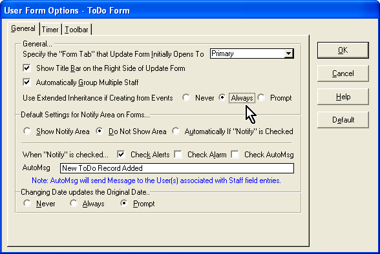Viewport: 380px width, 254px height.
Task: Open the Timer tab
Action: pyautogui.click(x=50, y=30)
